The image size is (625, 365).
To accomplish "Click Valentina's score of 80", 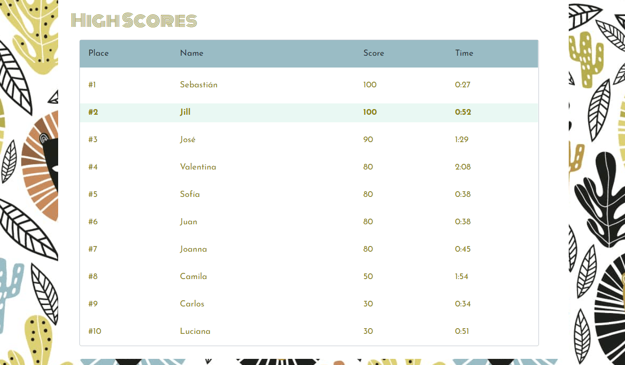I will pos(368,167).
